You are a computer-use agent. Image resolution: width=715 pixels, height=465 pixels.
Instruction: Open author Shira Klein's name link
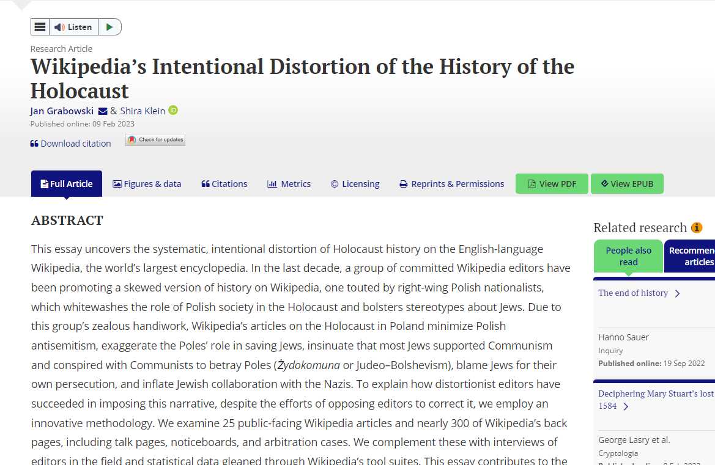(x=143, y=111)
